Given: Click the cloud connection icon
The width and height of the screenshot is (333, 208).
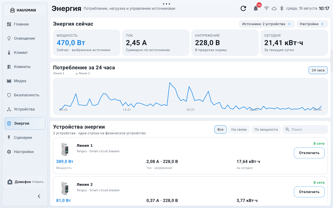Looking at the screenshot, I should coord(274,8).
